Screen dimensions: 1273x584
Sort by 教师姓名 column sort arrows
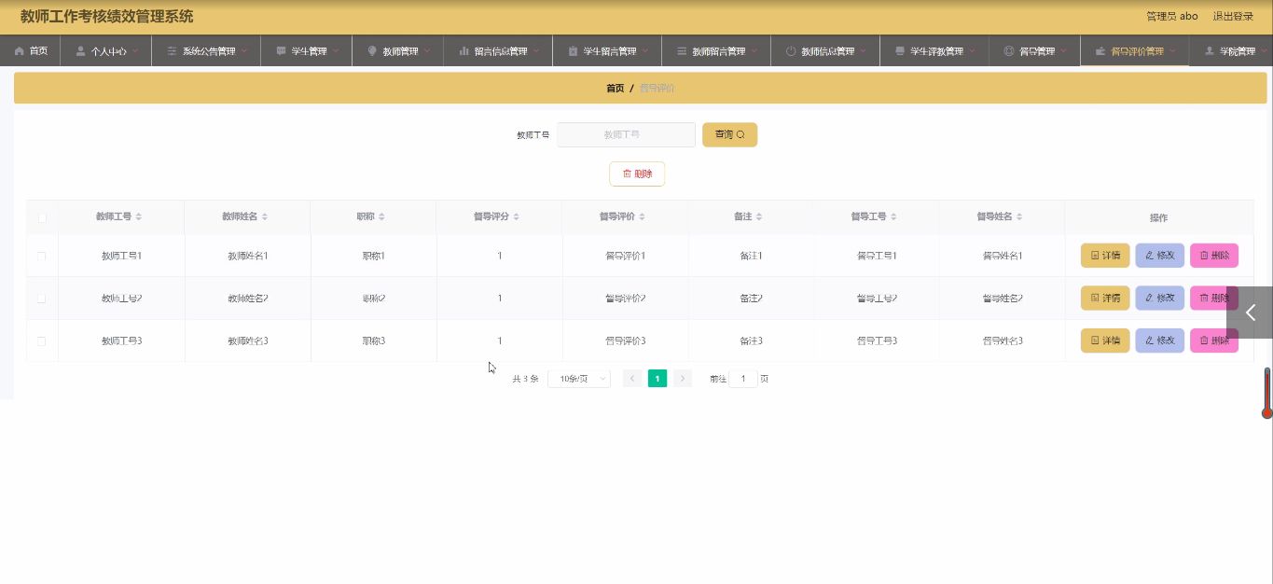pos(265,217)
